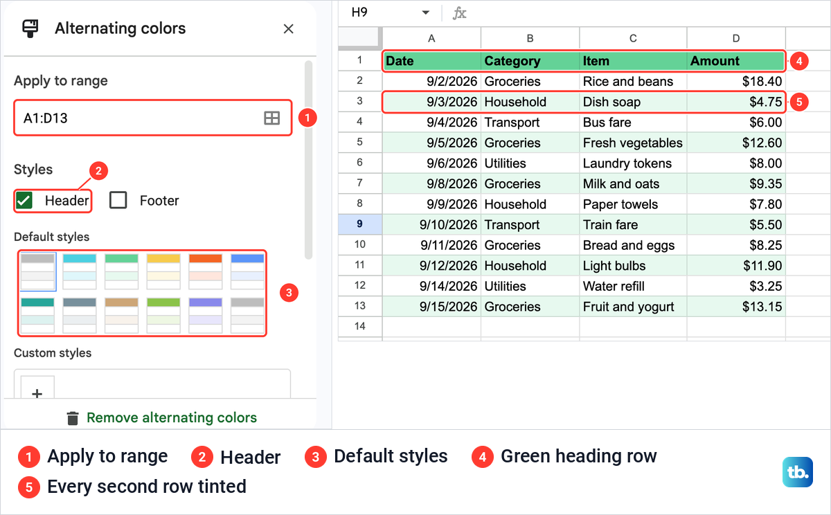Click cell containing Fruit and yogurt
The height and width of the screenshot is (515, 831).
click(633, 307)
